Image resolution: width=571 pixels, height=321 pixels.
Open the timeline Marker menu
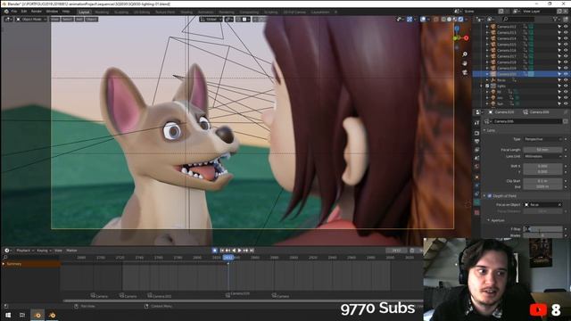click(x=71, y=251)
